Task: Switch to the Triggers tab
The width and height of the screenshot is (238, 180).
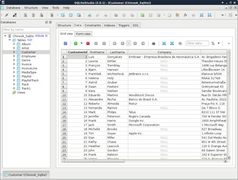Action: (124, 25)
